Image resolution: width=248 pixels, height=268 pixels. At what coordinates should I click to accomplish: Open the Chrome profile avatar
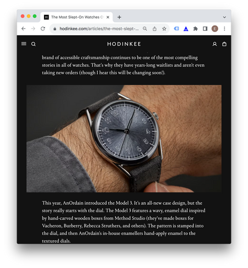(214, 29)
